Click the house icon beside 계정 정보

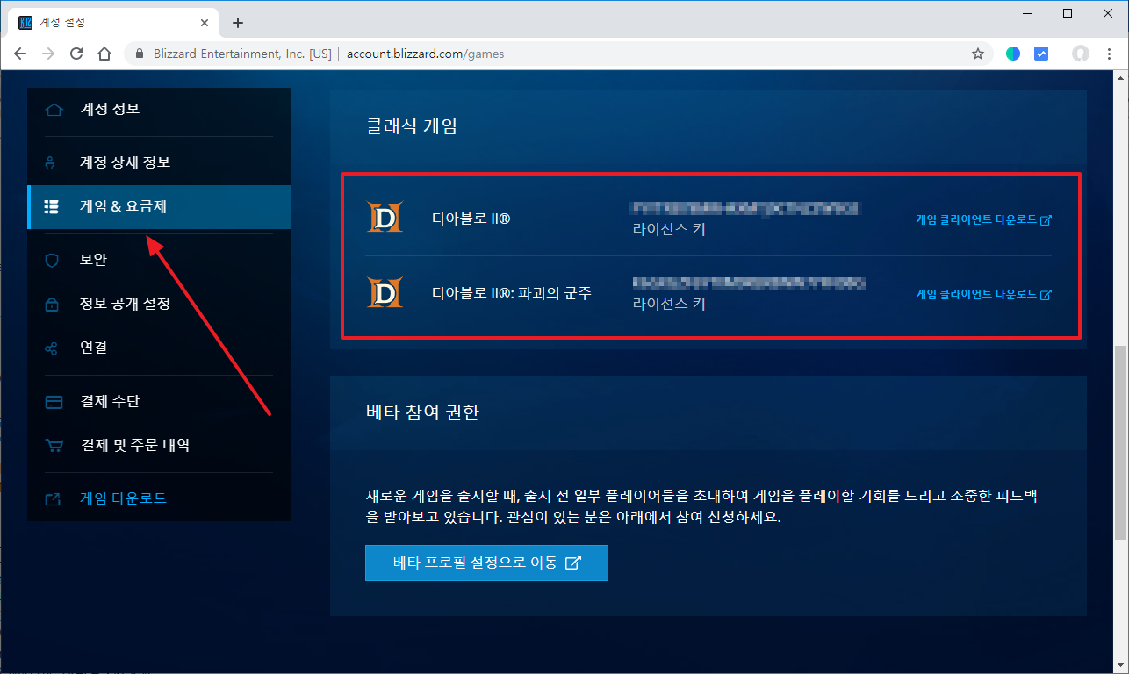tap(54, 110)
